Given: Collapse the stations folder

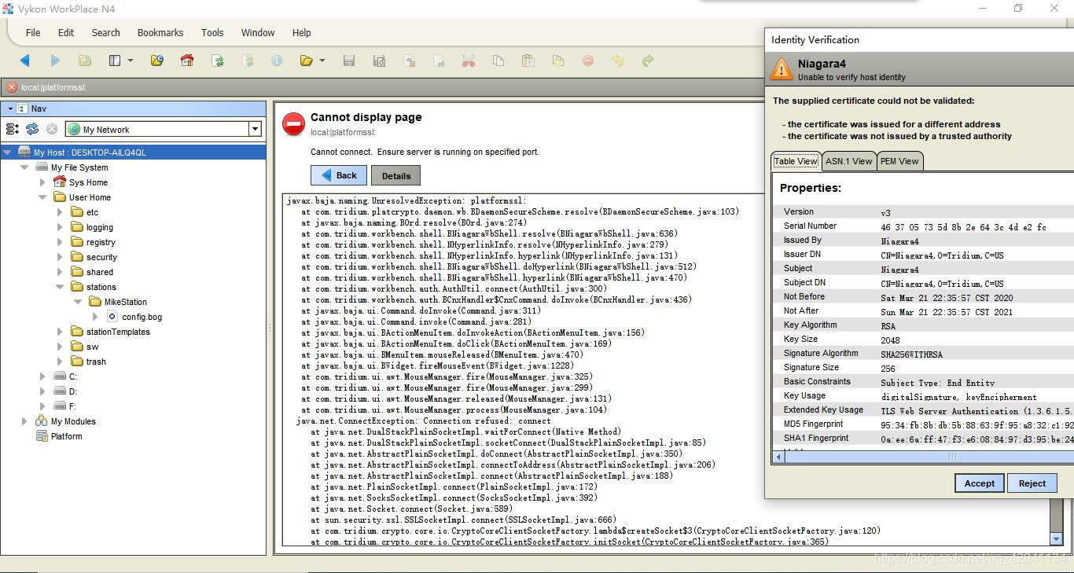Looking at the screenshot, I should 60,287.
